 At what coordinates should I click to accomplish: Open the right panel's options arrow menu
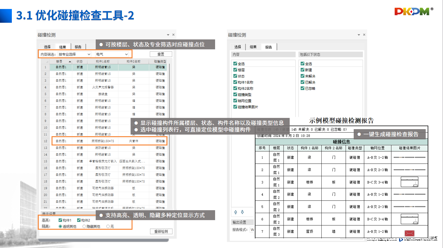click(x=358, y=35)
